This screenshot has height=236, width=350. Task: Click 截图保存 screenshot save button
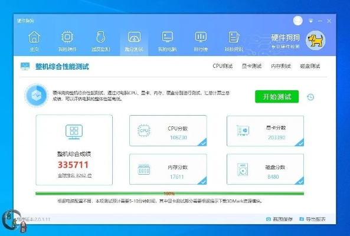pyautogui.click(x=279, y=219)
